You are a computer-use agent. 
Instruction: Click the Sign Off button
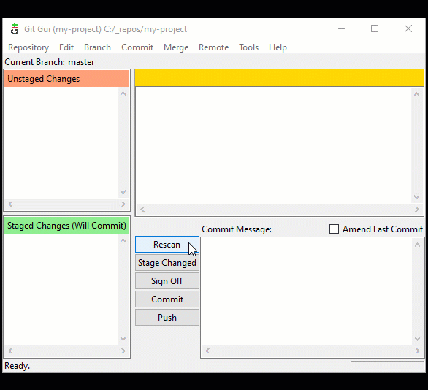click(167, 281)
